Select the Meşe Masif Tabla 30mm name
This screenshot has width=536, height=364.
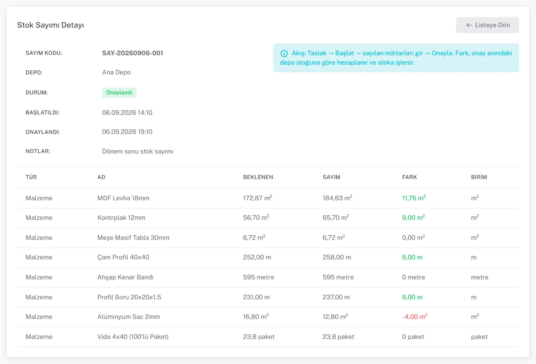(x=134, y=238)
